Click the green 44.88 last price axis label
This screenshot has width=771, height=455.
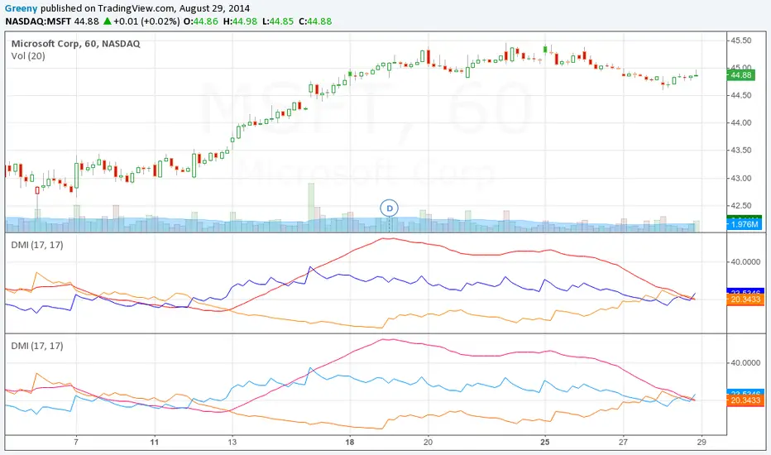click(x=741, y=74)
